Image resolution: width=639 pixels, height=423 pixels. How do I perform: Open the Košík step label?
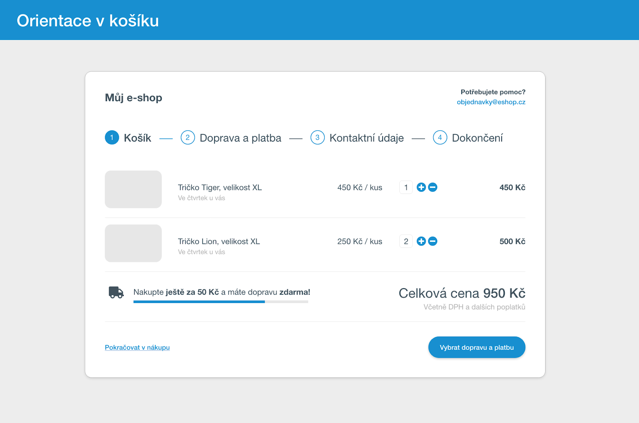137,138
